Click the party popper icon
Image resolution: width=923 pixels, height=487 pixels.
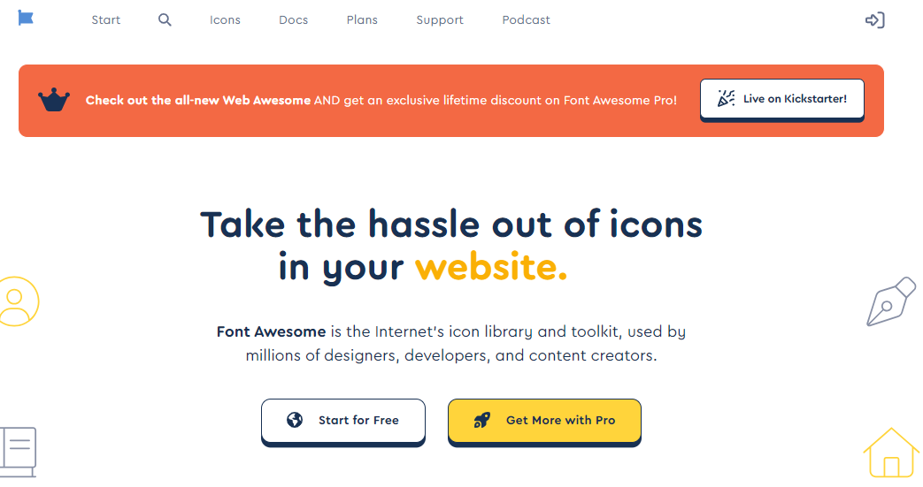726,98
